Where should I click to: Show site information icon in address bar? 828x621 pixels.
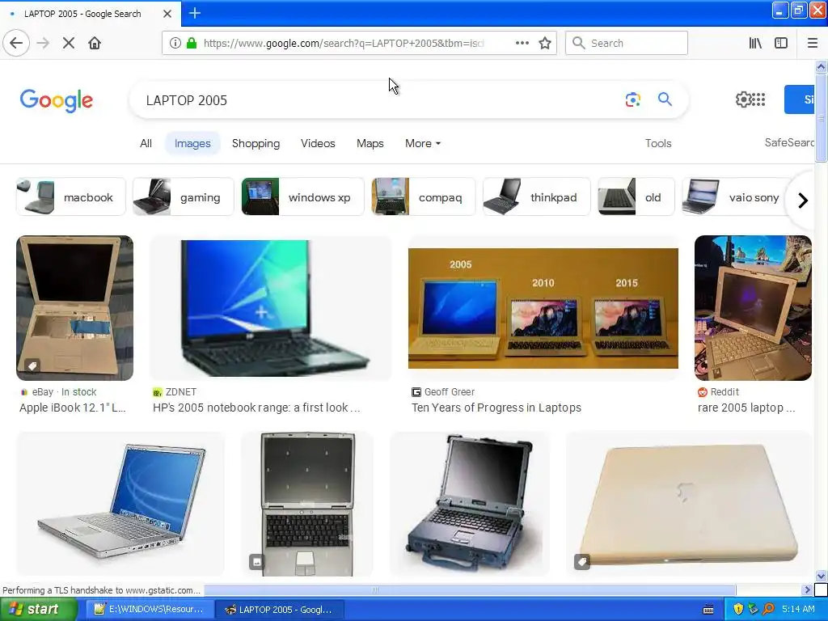pos(175,43)
